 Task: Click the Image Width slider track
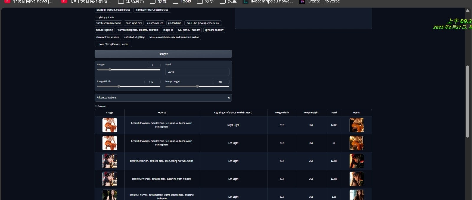click(129, 86)
